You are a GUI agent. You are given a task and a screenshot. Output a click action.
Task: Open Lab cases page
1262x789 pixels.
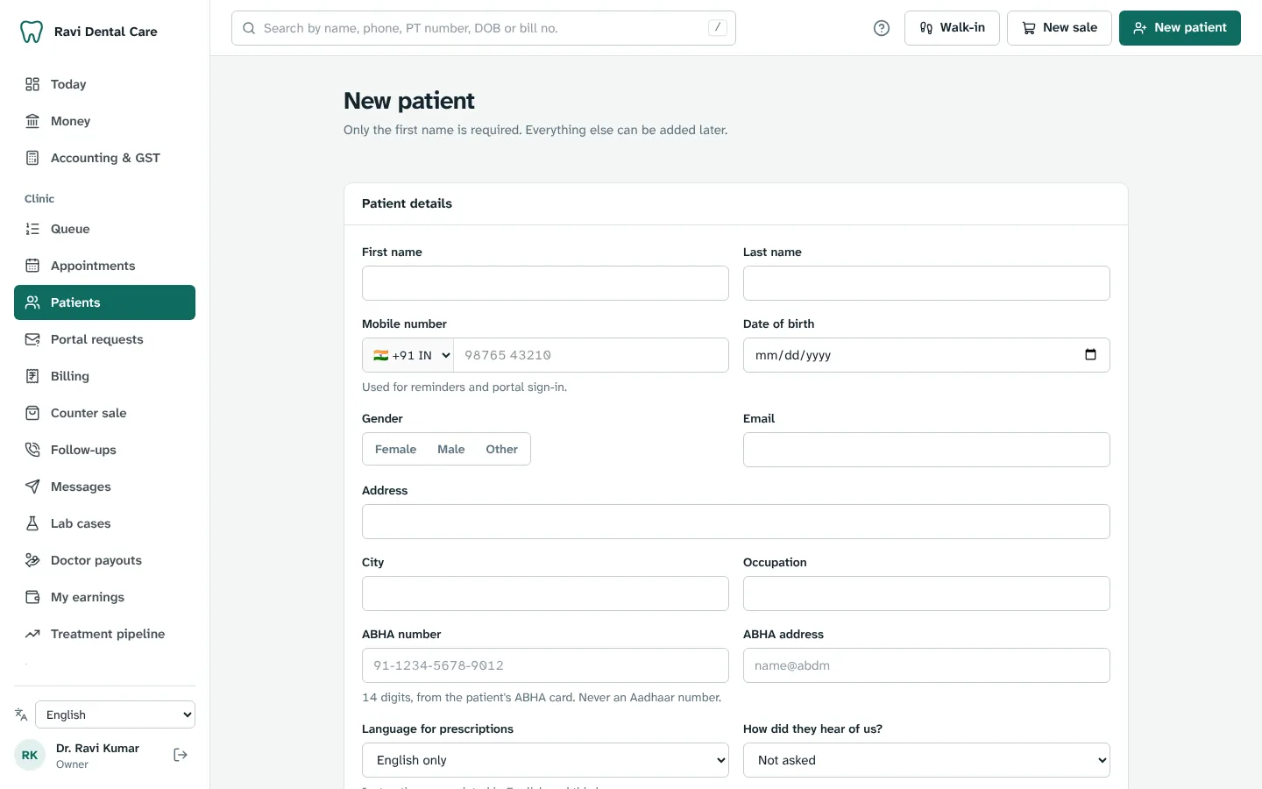104,523
